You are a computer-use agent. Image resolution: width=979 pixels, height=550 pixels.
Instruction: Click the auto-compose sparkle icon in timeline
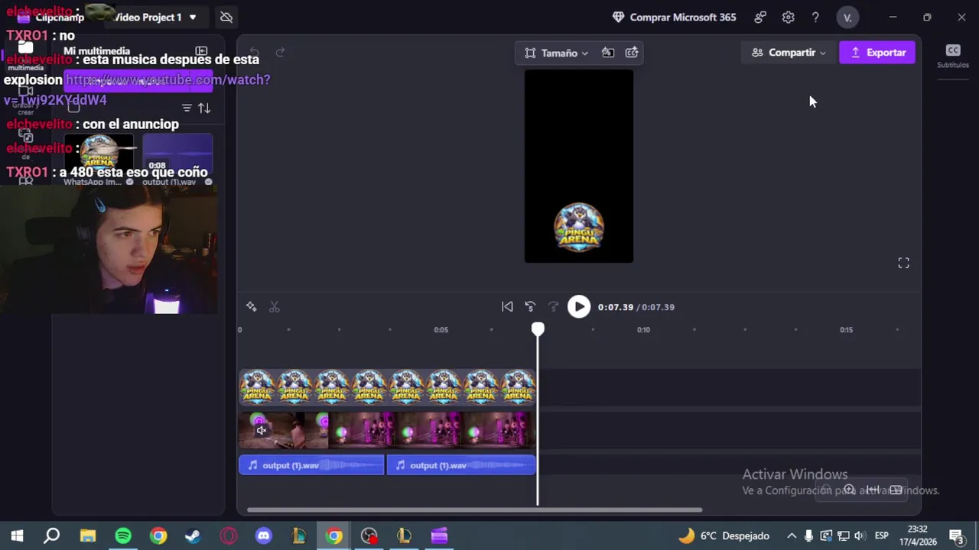(x=252, y=307)
